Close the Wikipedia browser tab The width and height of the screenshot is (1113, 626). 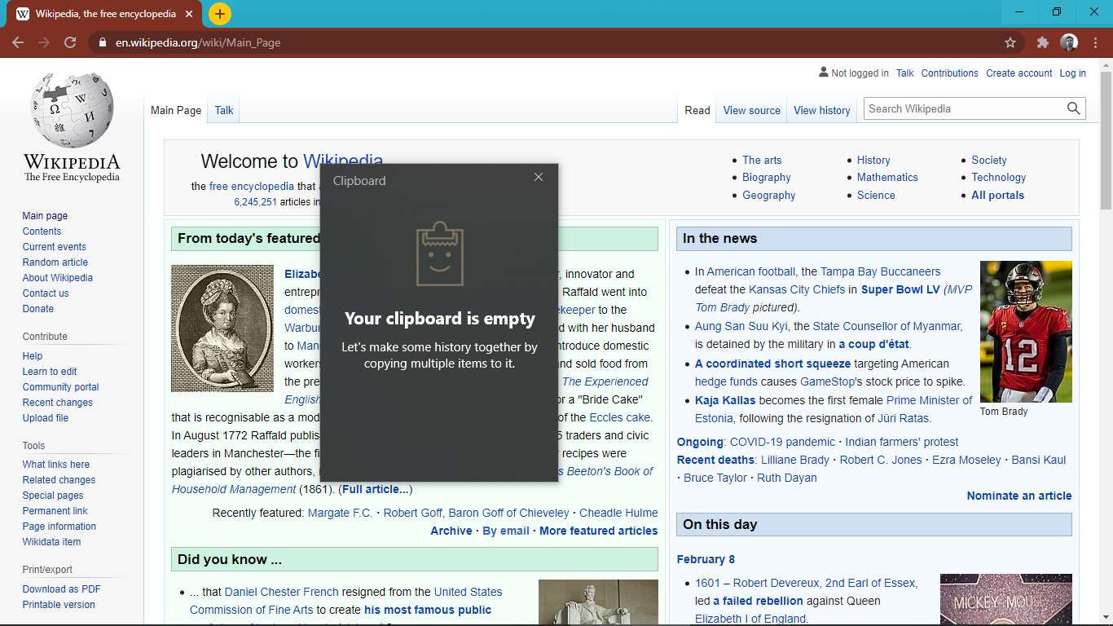tap(190, 14)
